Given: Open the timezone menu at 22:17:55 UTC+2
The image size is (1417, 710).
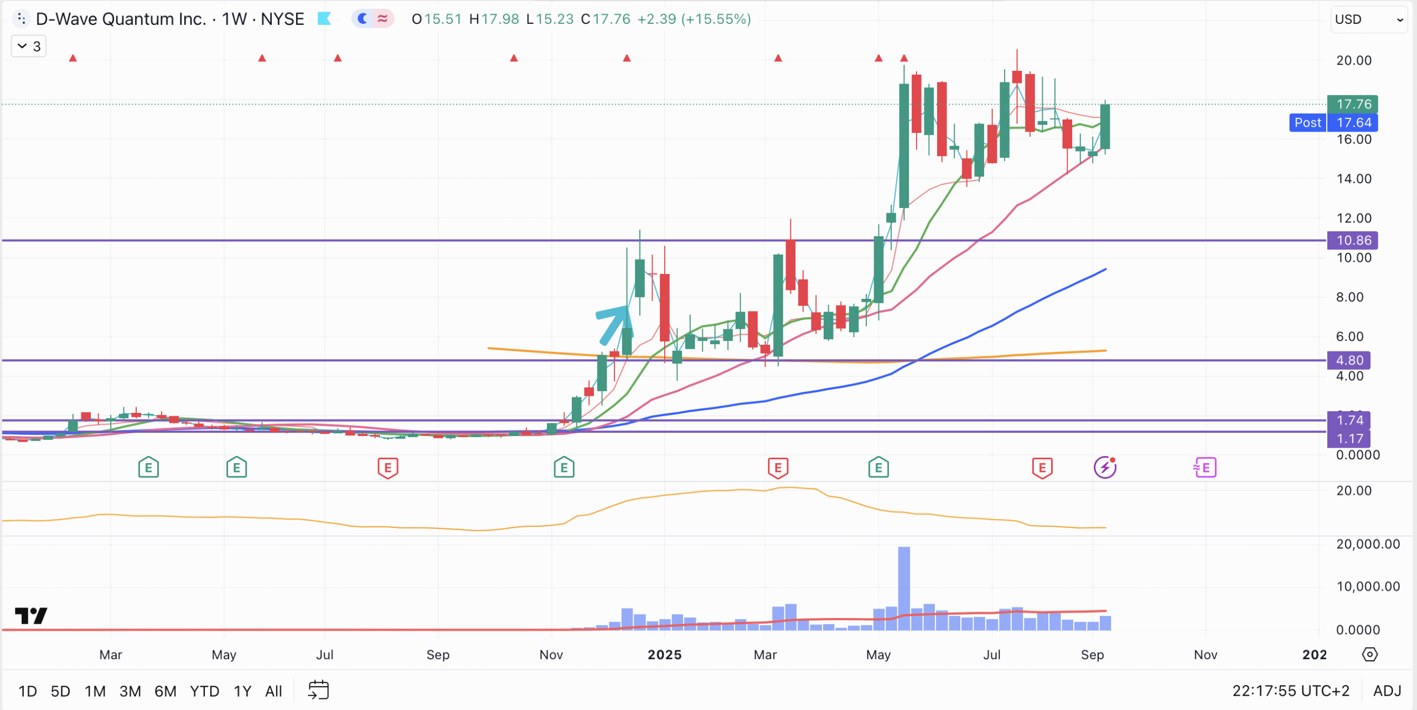Looking at the screenshot, I should 1291,691.
